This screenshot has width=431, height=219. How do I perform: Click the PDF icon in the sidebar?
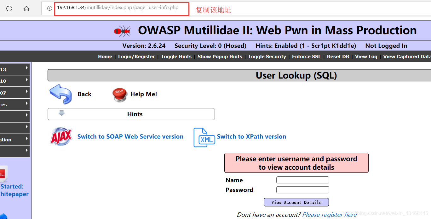click(x=4, y=174)
